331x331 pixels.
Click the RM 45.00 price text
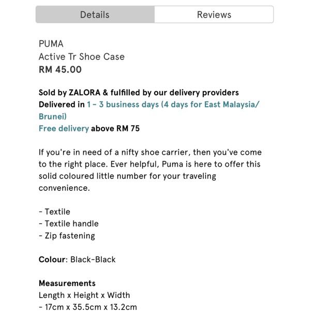[x=60, y=69]
